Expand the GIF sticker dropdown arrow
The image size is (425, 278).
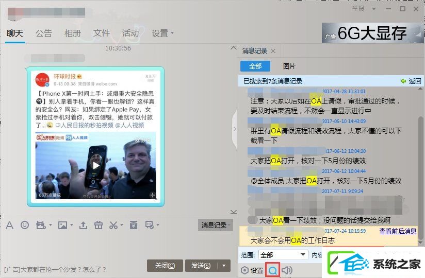[x=51, y=225]
